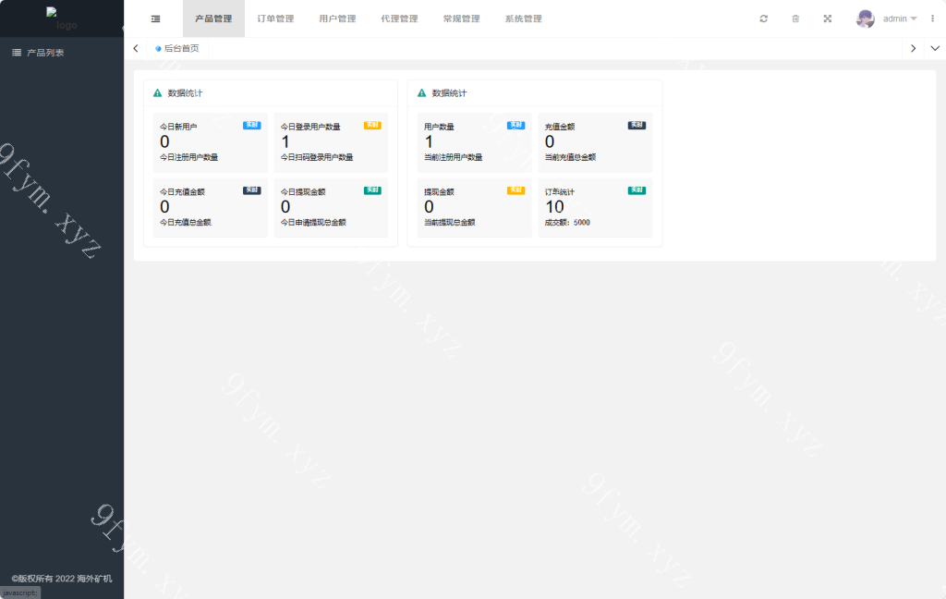This screenshot has width=946, height=599.
Task: Collapse the sidebar with the hamburger icon
Action: click(x=155, y=18)
